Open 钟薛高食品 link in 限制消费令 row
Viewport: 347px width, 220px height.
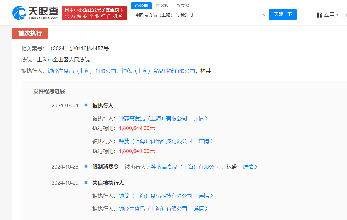point(185,167)
